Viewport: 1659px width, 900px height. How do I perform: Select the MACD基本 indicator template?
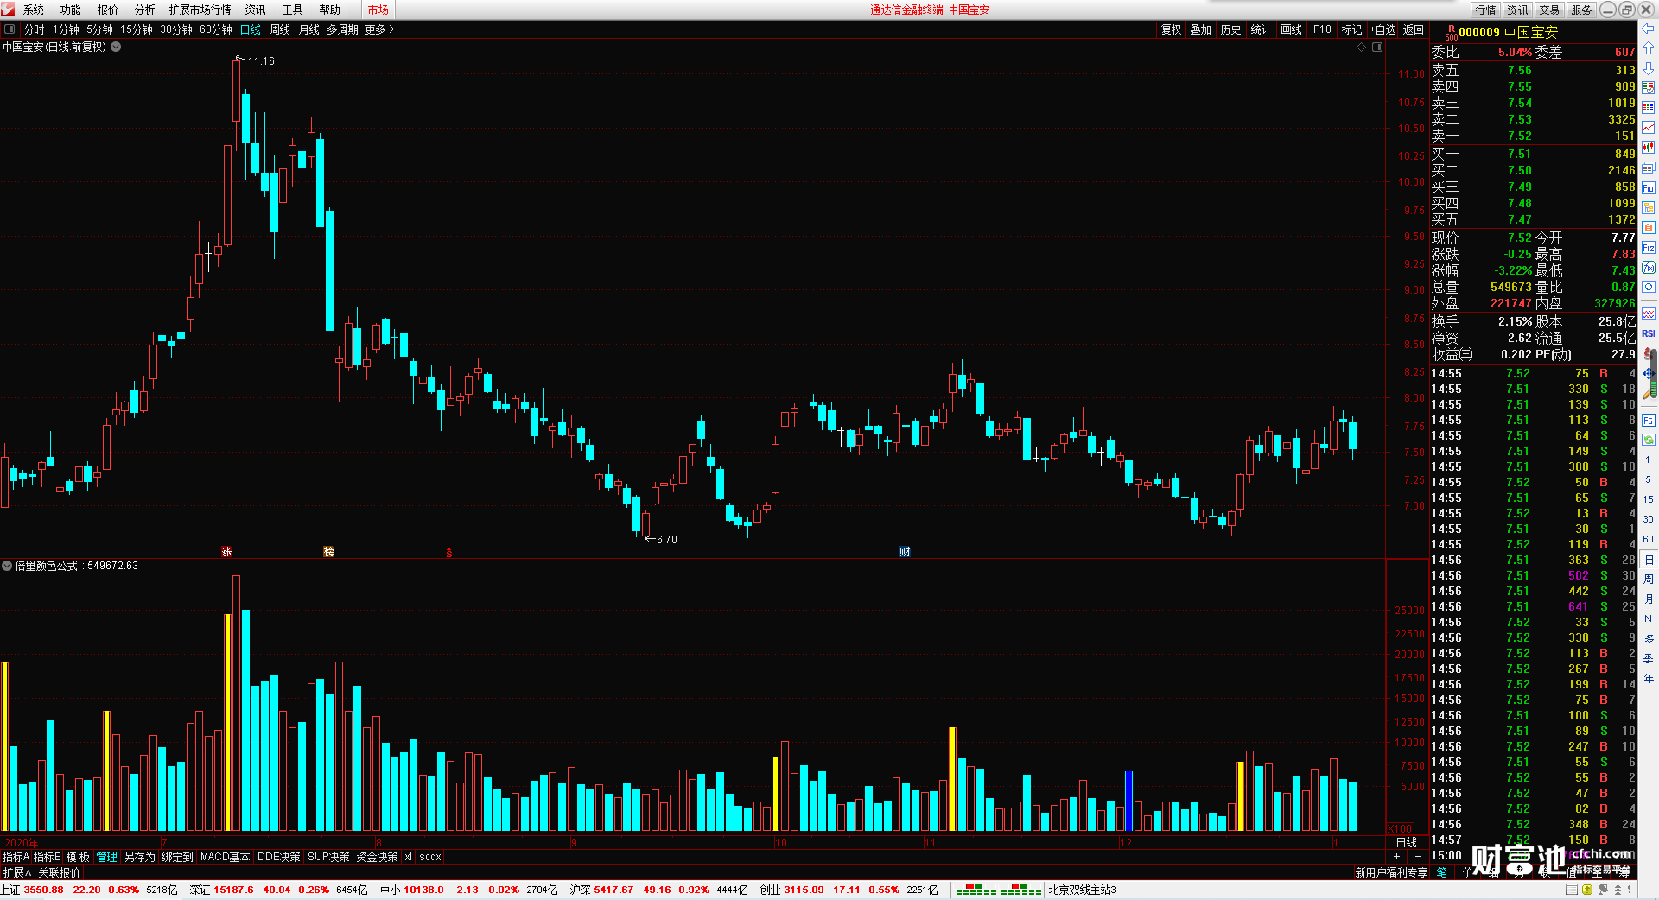[225, 857]
